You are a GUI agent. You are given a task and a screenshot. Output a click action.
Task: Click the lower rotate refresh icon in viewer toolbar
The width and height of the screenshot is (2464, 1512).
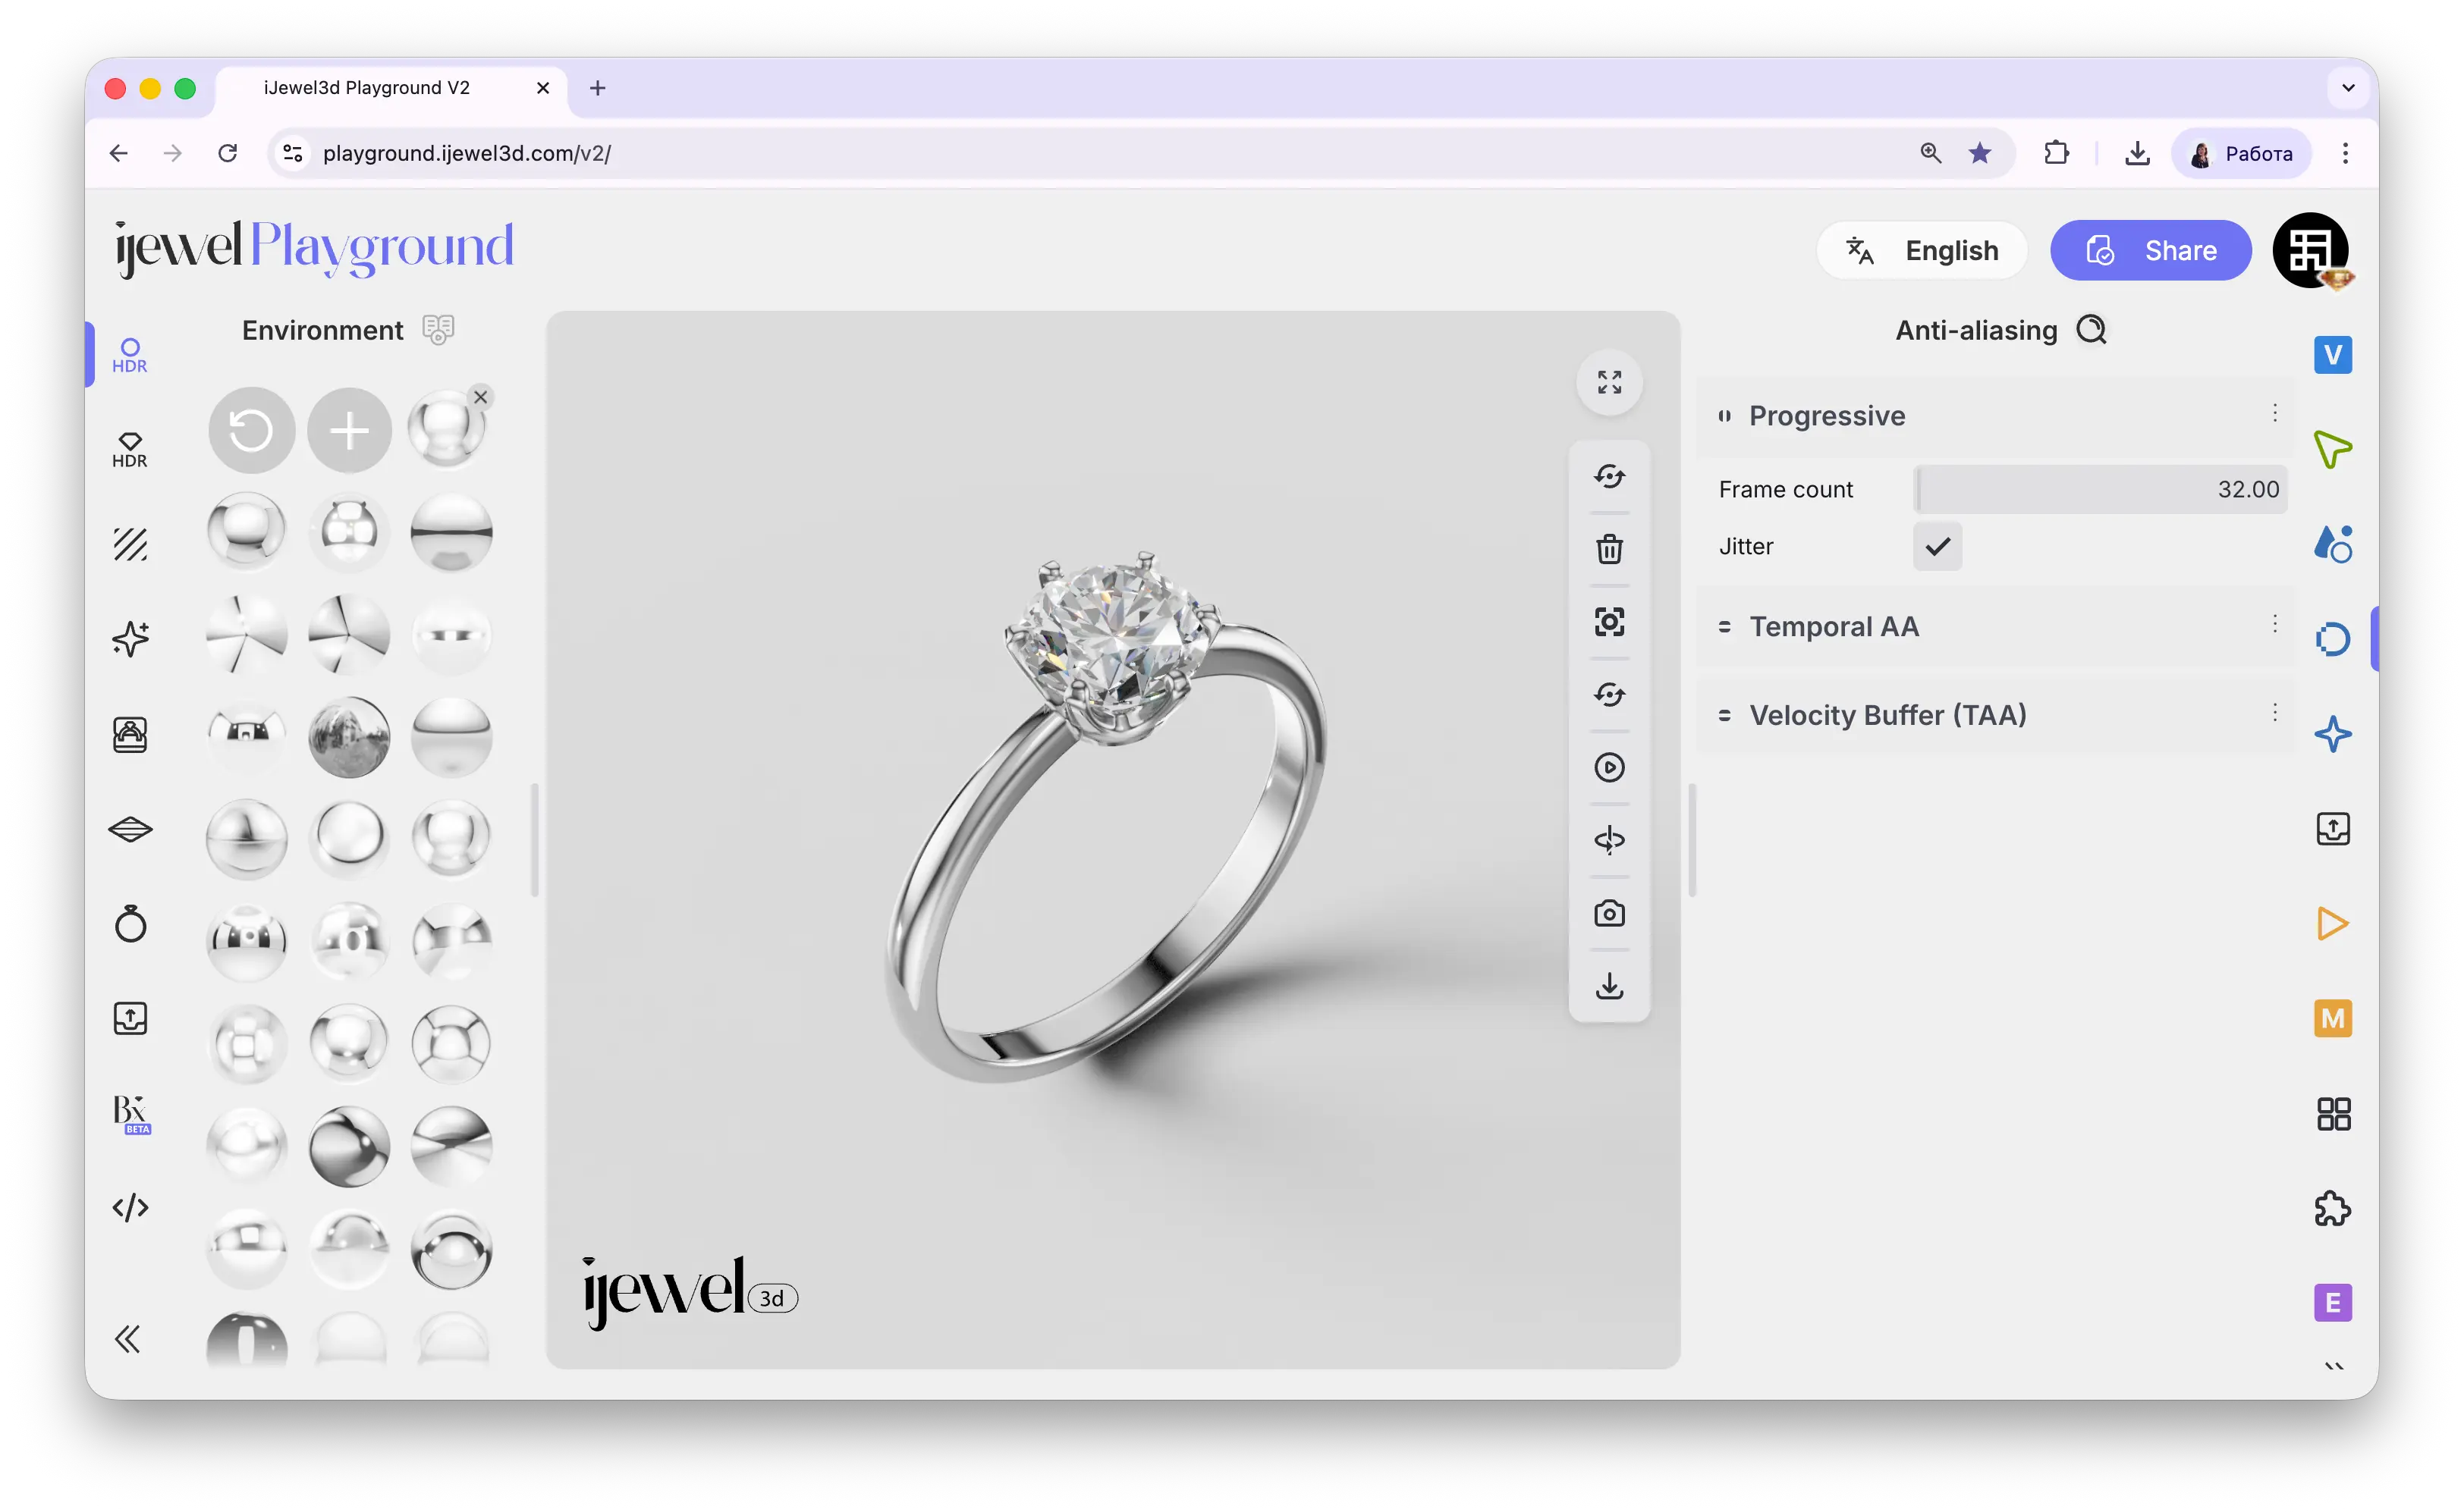[x=1608, y=694]
